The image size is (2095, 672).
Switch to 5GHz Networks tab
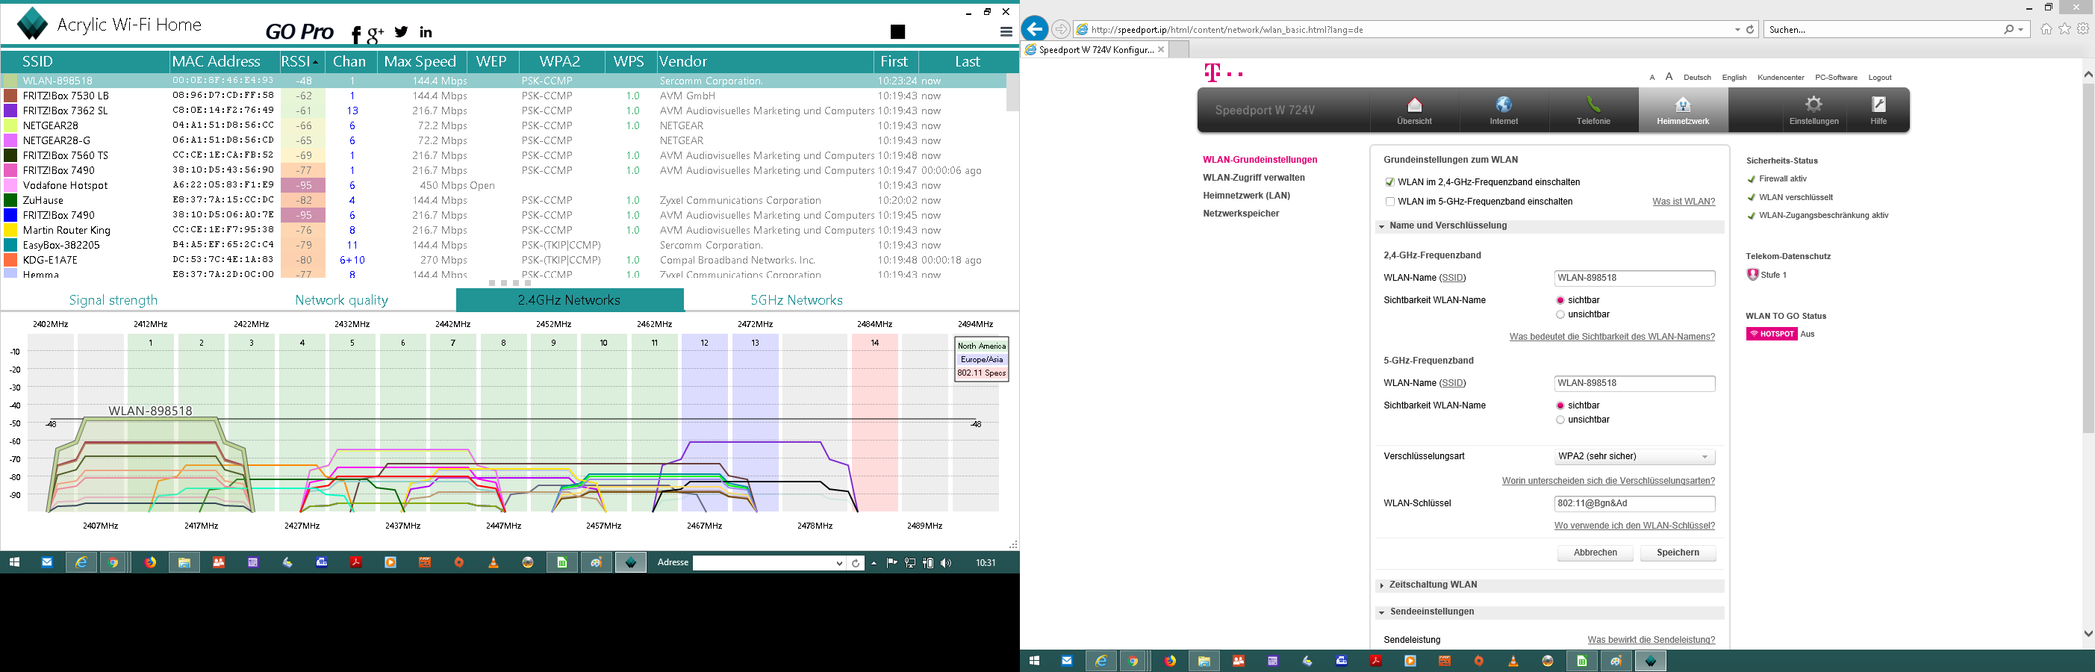click(x=796, y=300)
